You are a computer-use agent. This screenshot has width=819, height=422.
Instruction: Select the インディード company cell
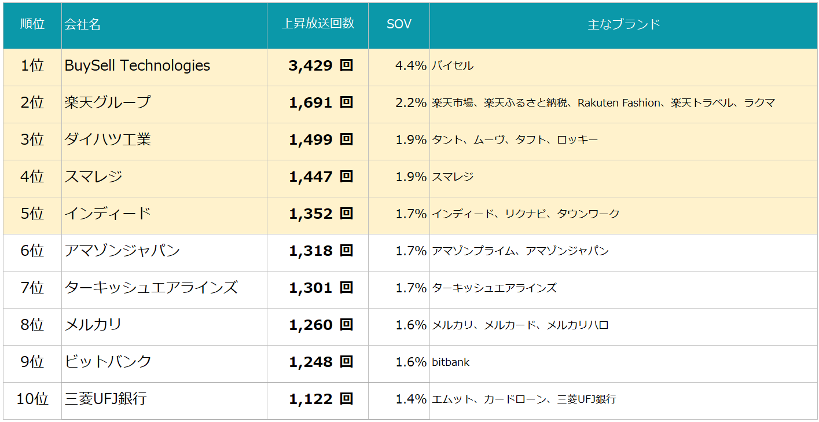[108, 214]
